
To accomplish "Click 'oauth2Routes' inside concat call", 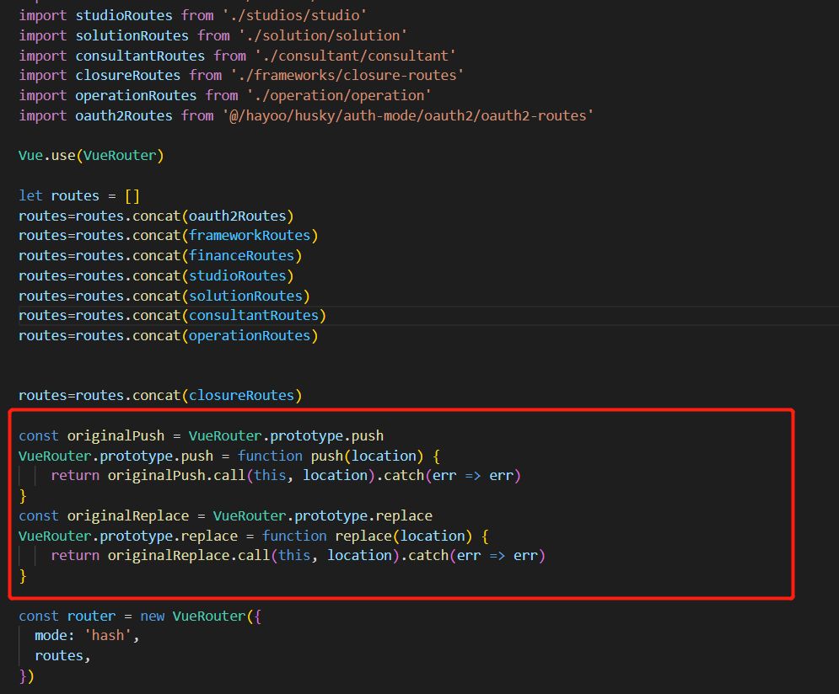I will [x=237, y=216].
